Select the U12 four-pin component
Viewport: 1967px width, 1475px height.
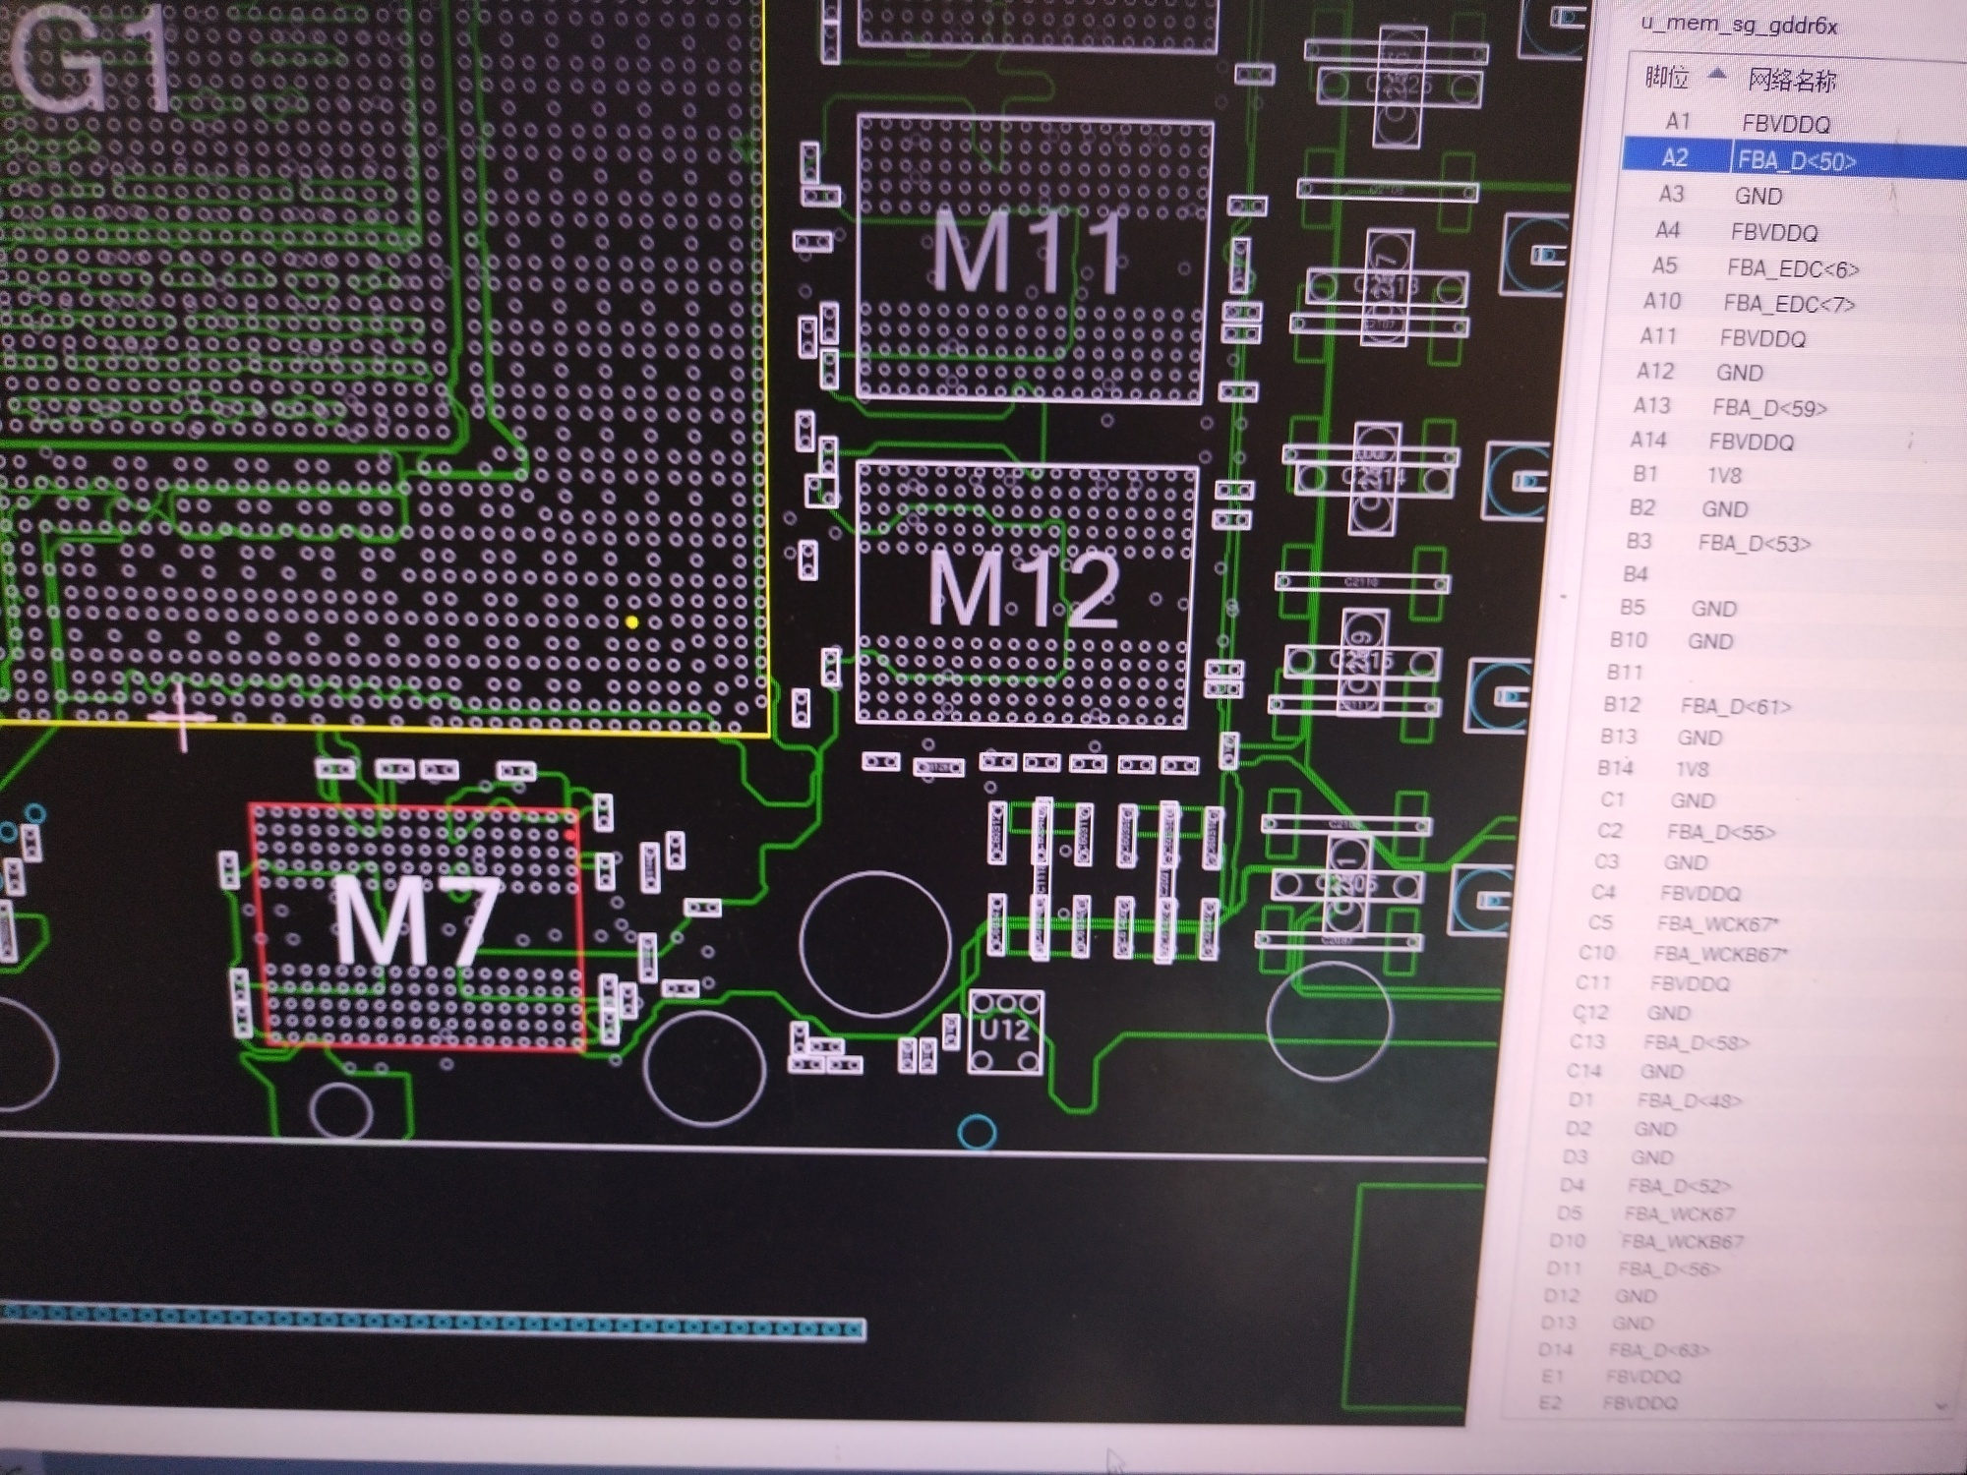click(x=1005, y=1032)
